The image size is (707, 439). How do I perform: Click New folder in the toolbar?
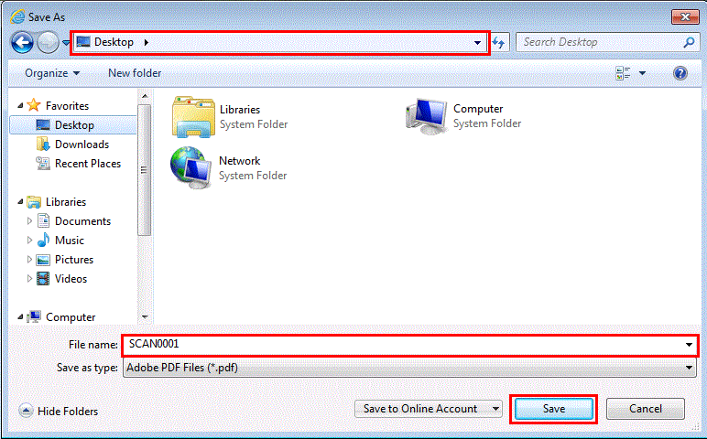[135, 72]
